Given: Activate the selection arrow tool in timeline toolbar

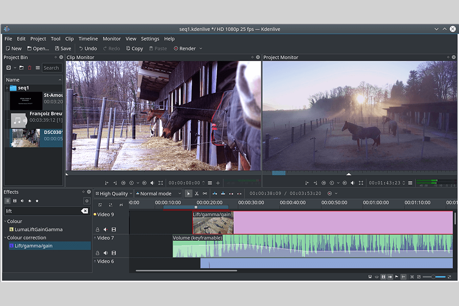Looking at the screenshot, I should point(188,194).
